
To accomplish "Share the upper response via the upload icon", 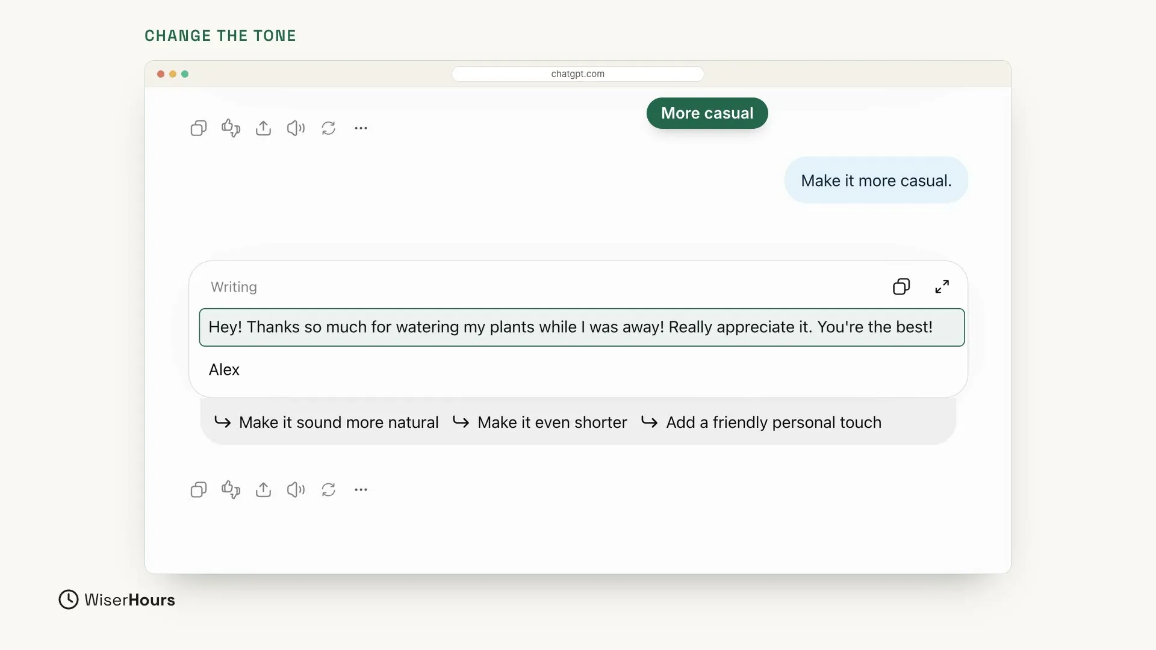I will tap(263, 128).
